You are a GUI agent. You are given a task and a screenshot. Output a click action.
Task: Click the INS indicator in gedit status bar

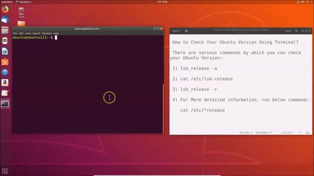point(308,132)
